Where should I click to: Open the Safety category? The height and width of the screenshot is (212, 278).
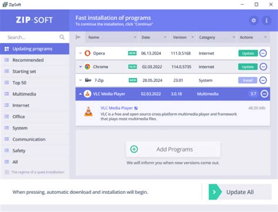click(x=35, y=150)
